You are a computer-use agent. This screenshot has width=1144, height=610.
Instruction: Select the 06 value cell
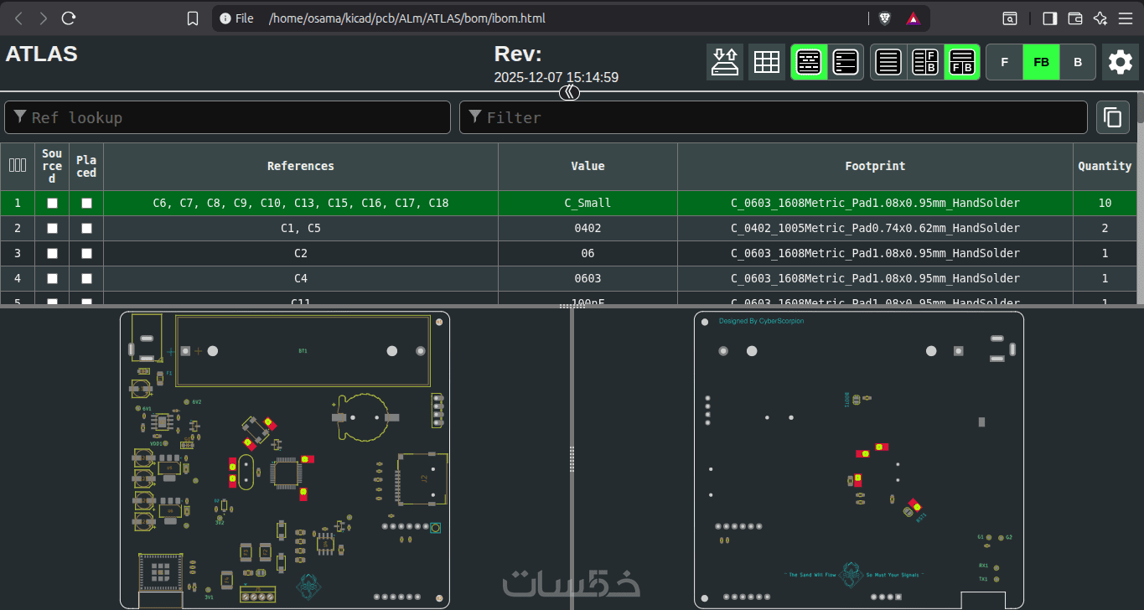(x=588, y=253)
